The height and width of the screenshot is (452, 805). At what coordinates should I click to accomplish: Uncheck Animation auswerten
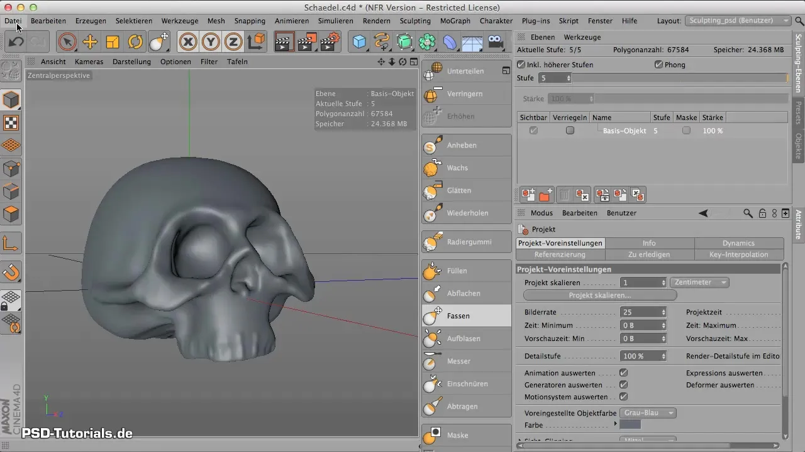coord(624,373)
